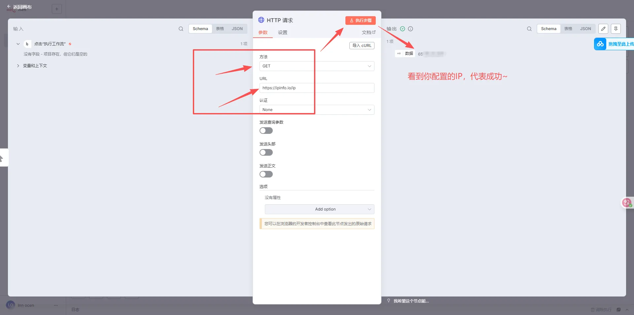Enable the send query parameters toggle
634x315 pixels.
(266, 131)
